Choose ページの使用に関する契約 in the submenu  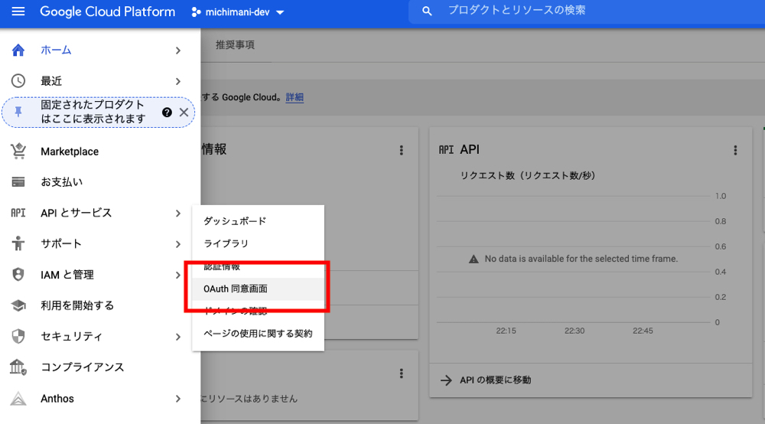click(x=258, y=334)
